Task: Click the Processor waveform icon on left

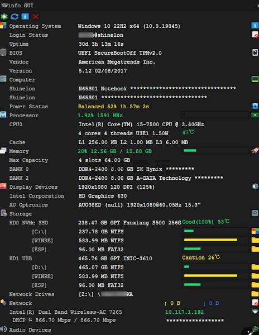Action: click(3, 114)
